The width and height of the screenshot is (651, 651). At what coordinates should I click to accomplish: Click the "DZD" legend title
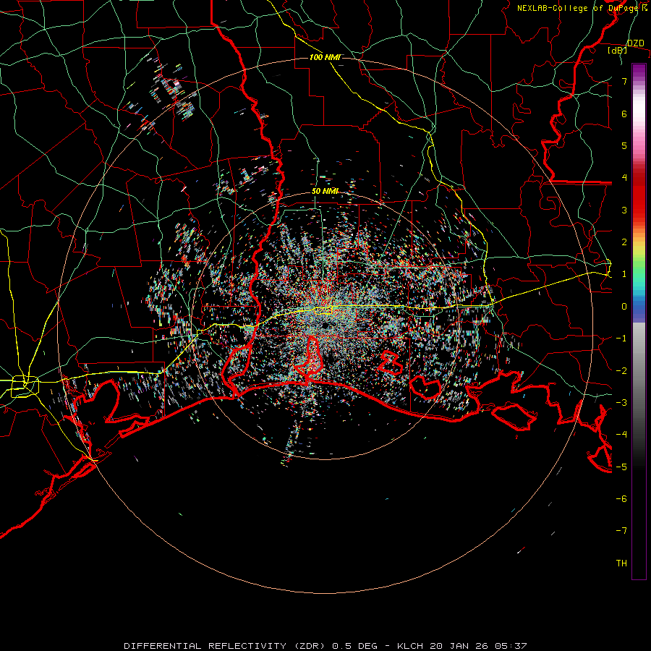point(636,43)
